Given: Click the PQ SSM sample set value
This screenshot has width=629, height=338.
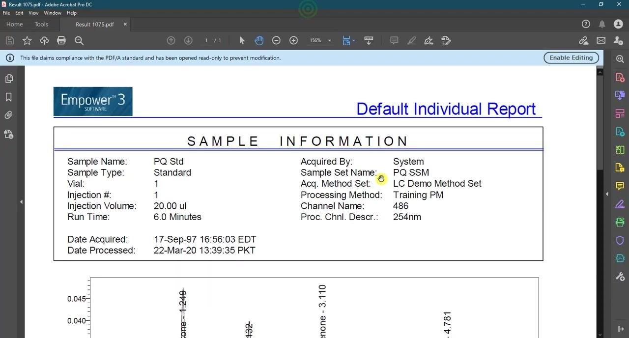Looking at the screenshot, I should click(x=411, y=172).
